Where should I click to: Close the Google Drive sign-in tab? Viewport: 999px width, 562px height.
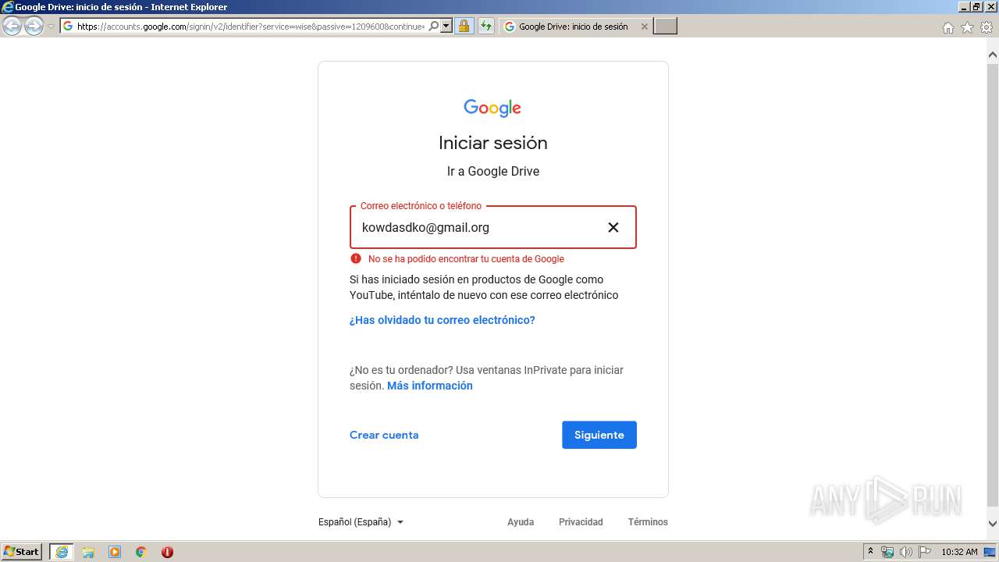(x=645, y=27)
